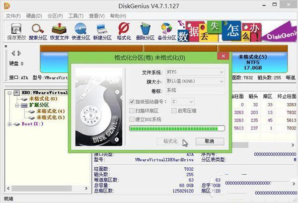Screen dimensions: 298x203
Task: Open the 查看(V) menu
Action: point(97,16)
